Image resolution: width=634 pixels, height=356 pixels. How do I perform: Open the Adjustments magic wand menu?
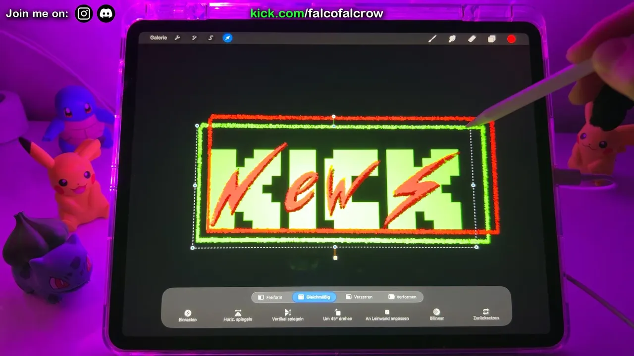194,38
